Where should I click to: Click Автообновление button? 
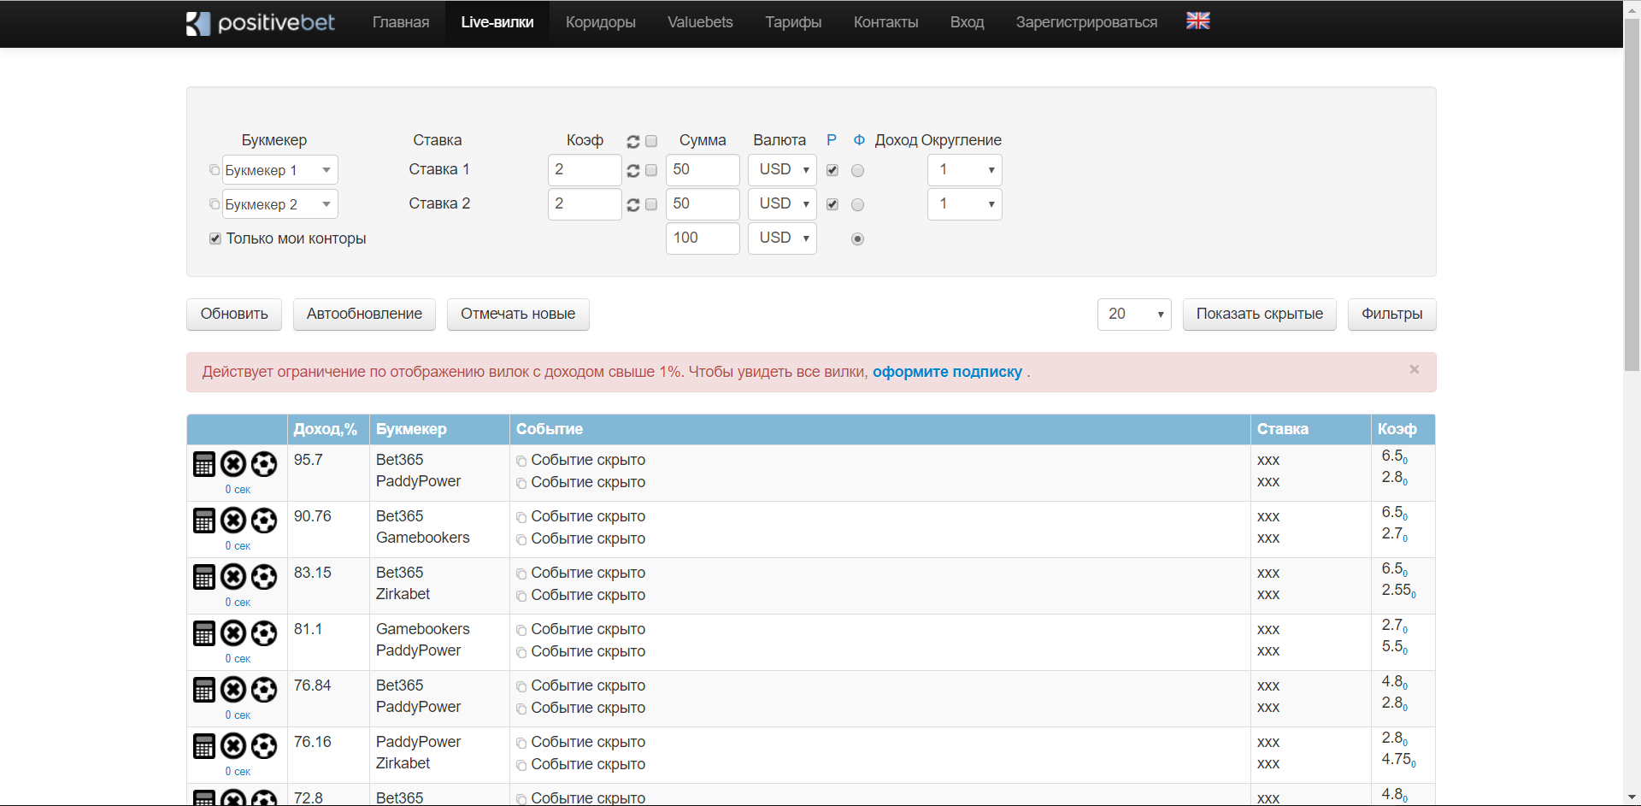pyautogui.click(x=364, y=315)
